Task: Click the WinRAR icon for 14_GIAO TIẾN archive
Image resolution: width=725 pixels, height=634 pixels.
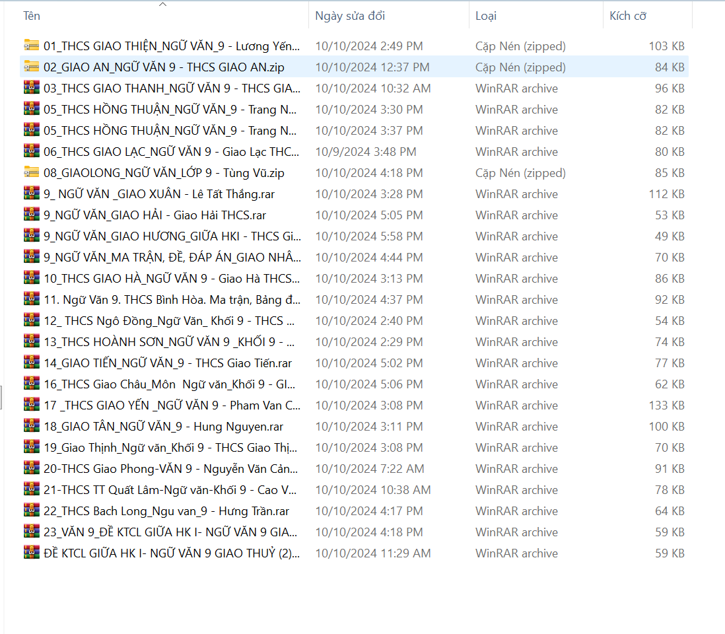Action: tap(31, 363)
